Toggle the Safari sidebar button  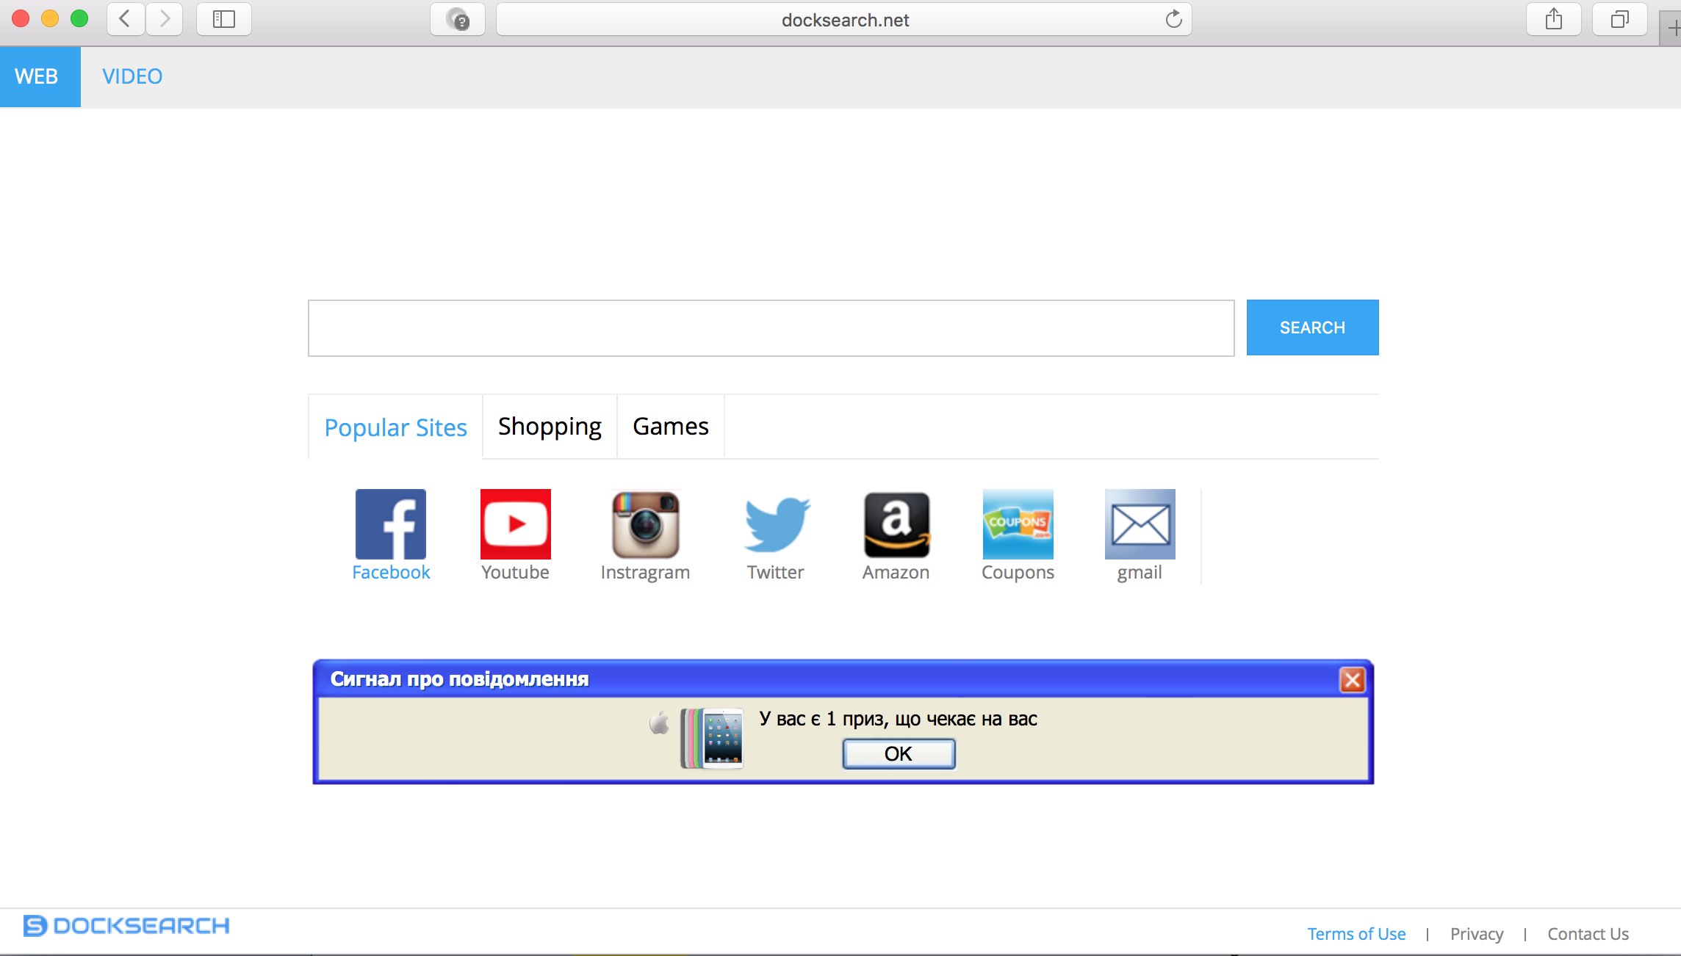click(x=223, y=19)
